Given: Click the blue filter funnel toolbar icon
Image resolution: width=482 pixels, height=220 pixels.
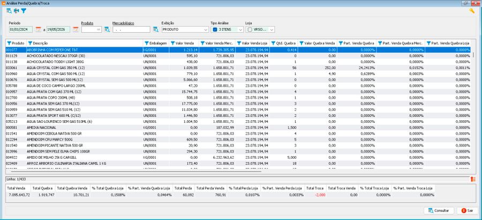Looking at the screenshot, I should 24,11.
